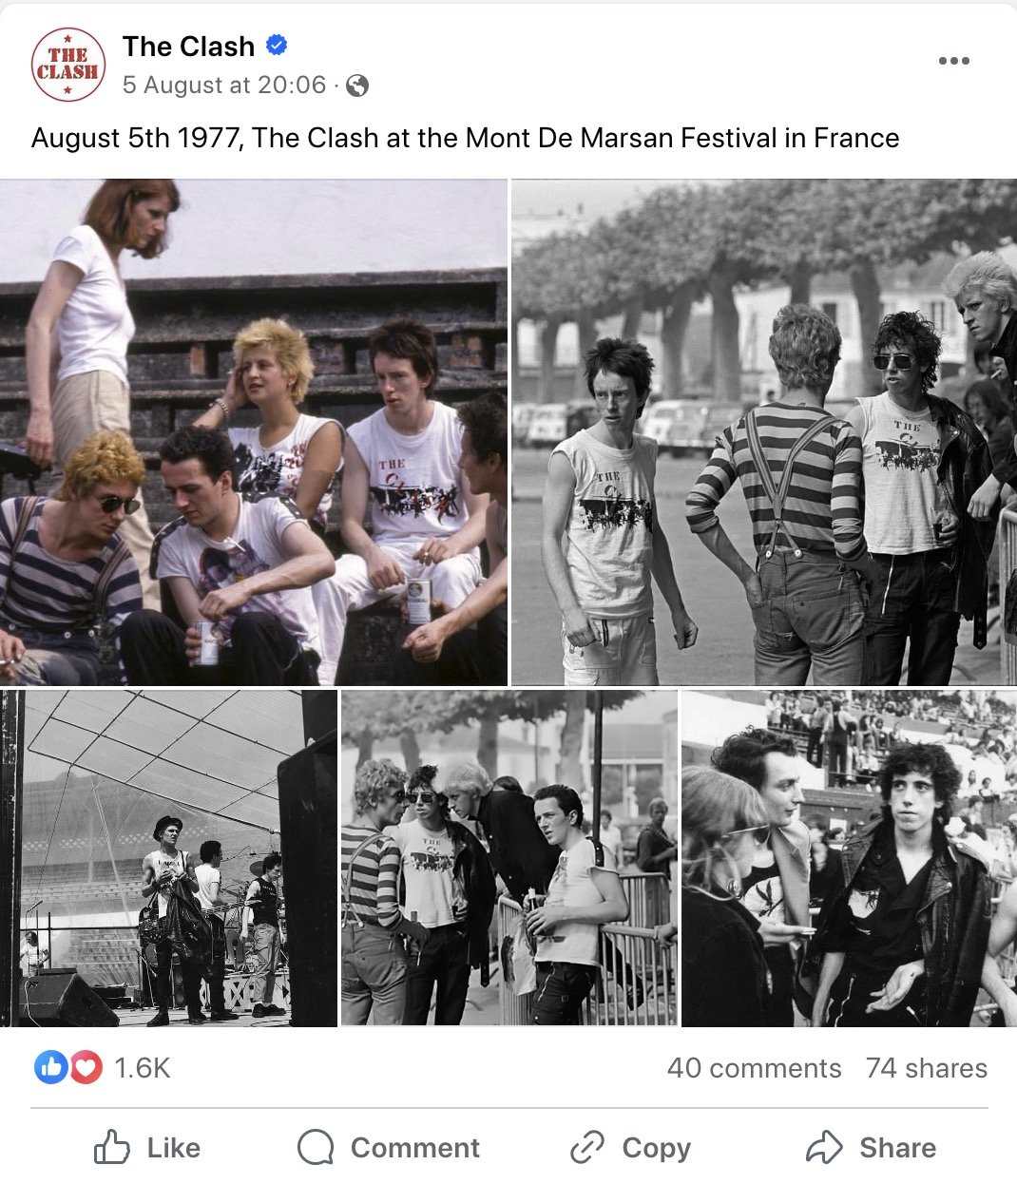Click the red heart reaction icon
1017x1184 pixels.
tap(86, 1068)
